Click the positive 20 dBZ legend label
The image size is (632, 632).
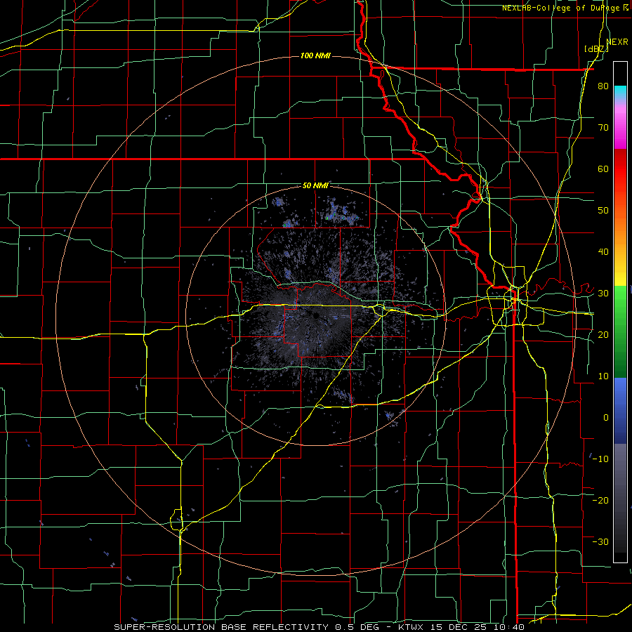(603, 335)
